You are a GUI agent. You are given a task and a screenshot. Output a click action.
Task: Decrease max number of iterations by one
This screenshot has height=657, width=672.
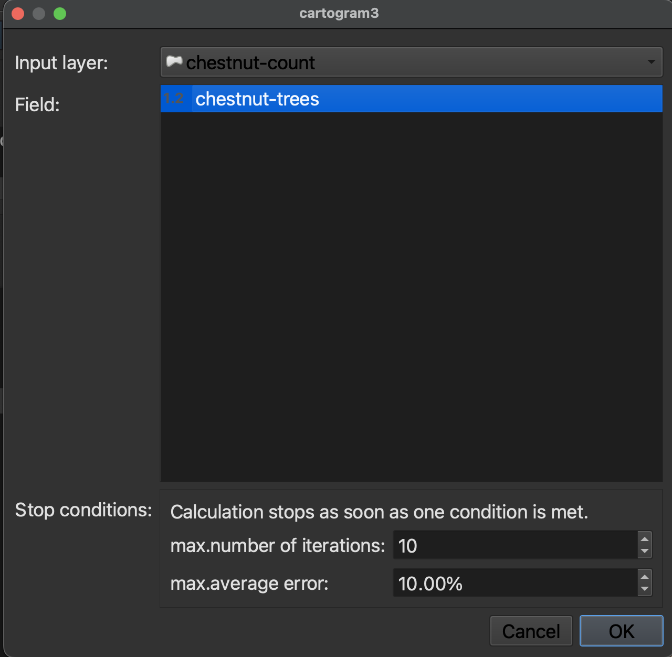tap(645, 552)
